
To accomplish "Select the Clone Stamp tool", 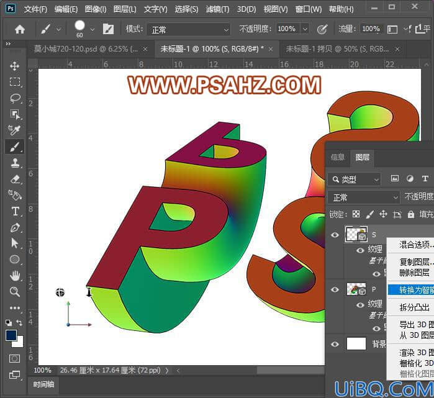I will coord(14,163).
